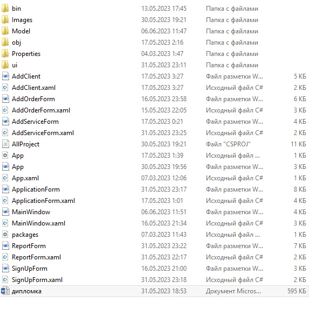Screen dimensions: 324x317
Task: Select the AddClient.xaml file icon
Action: [x=5, y=88]
